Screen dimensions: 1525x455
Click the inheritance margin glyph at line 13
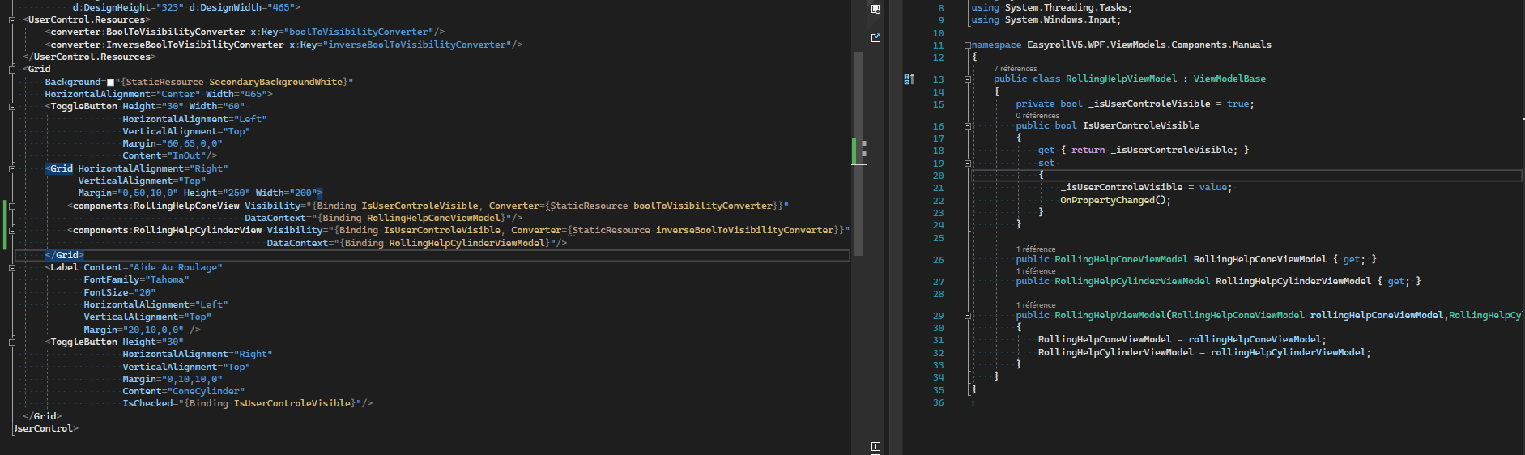coord(909,79)
